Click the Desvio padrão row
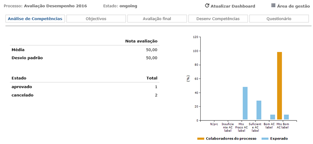The height and width of the screenshot is (144, 313). 84,58
